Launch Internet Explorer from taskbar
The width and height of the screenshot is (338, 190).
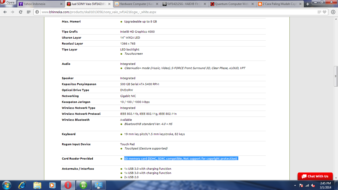click(x=23, y=185)
